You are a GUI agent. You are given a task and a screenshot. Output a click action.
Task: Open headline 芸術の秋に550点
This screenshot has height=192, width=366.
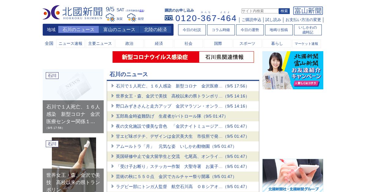(176, 176)
